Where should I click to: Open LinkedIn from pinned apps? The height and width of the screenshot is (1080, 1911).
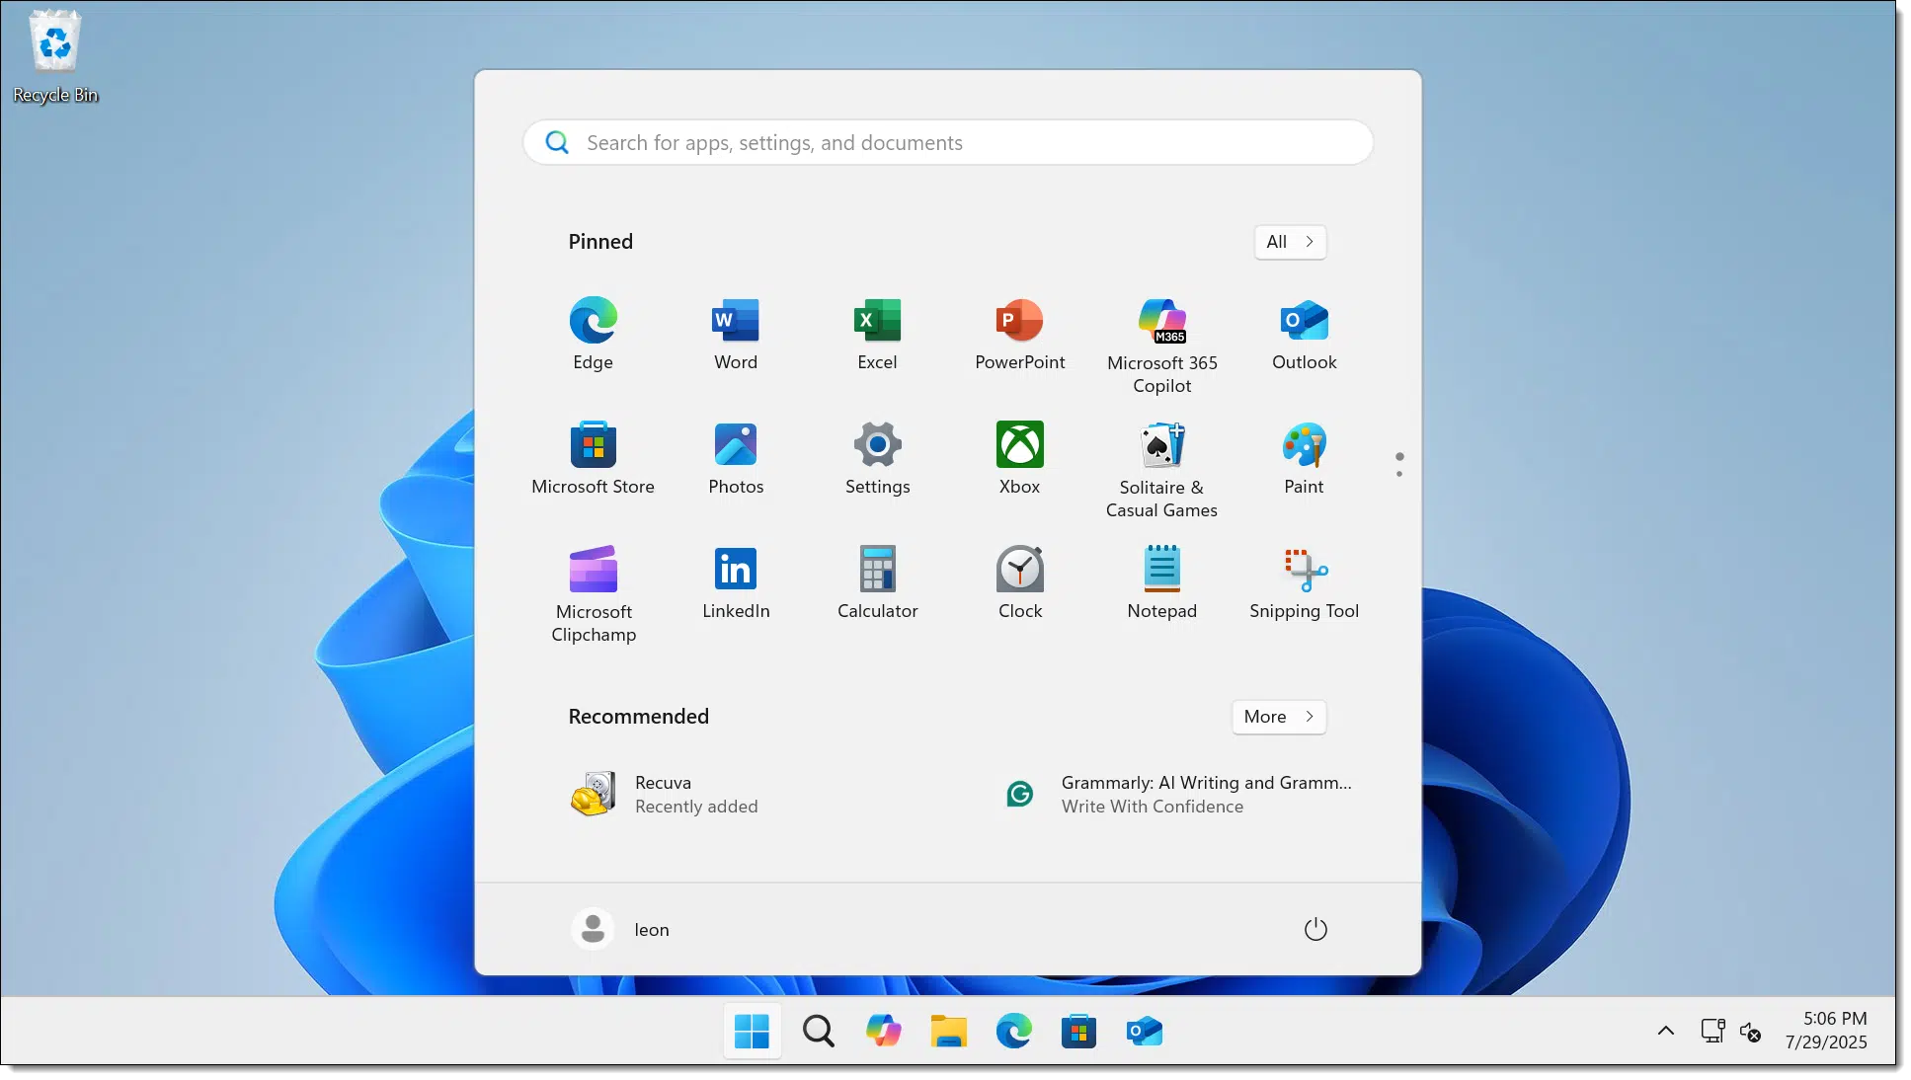coord(736,582)
